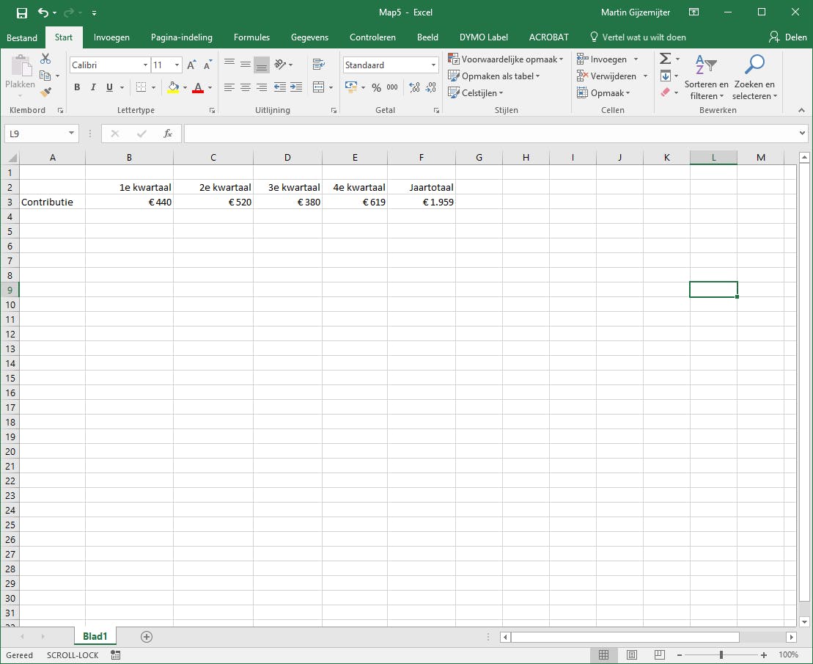Save the workbook with the disk icon

(22, 12)
